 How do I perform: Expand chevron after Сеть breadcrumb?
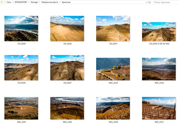pos(13,2)
